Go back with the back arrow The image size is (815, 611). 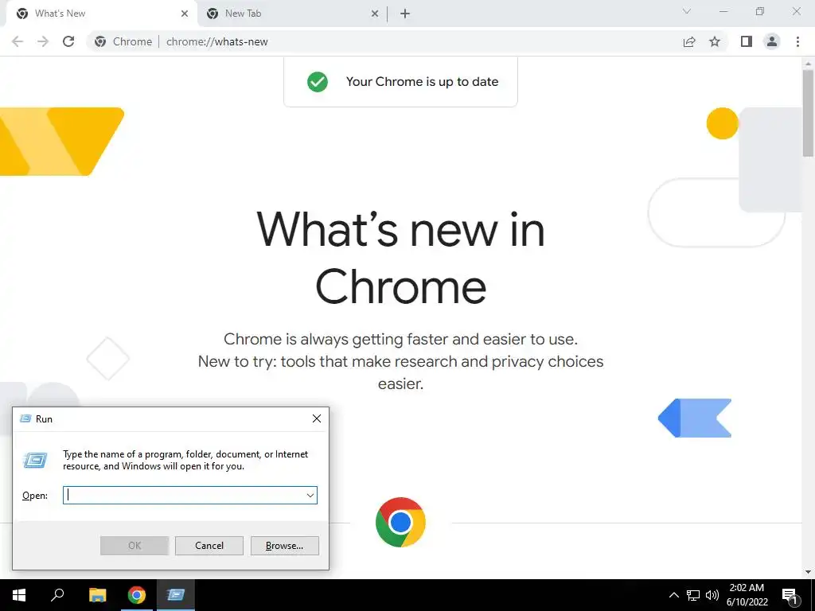click(x=18, y=41)
